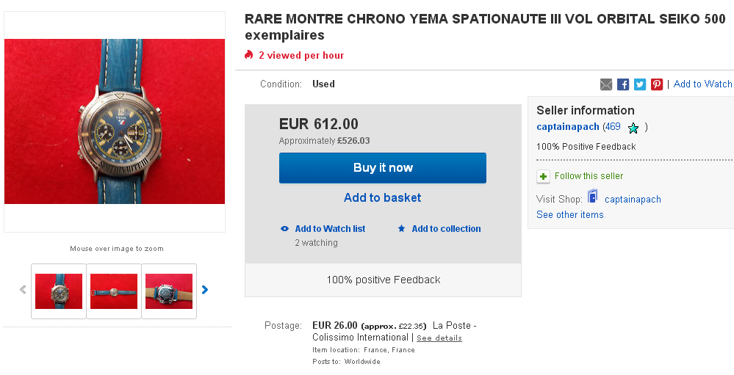This screenshot has height=375, width=734.
Task: Share listing via Facebook icon
Action: coord(623,84)
